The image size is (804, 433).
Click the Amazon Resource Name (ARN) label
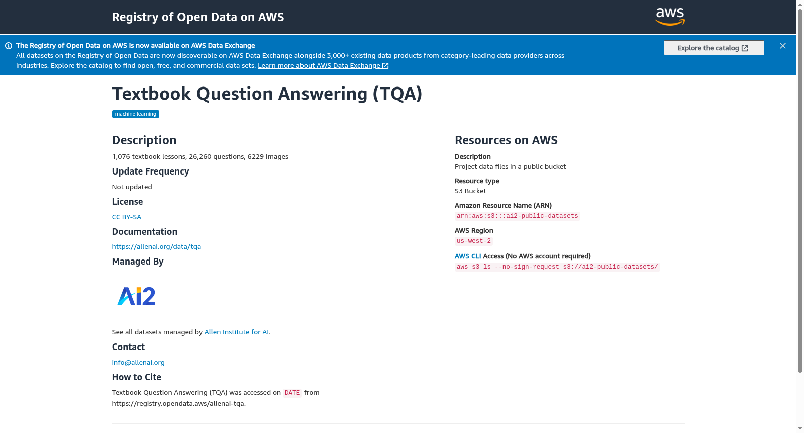(503, 206)
